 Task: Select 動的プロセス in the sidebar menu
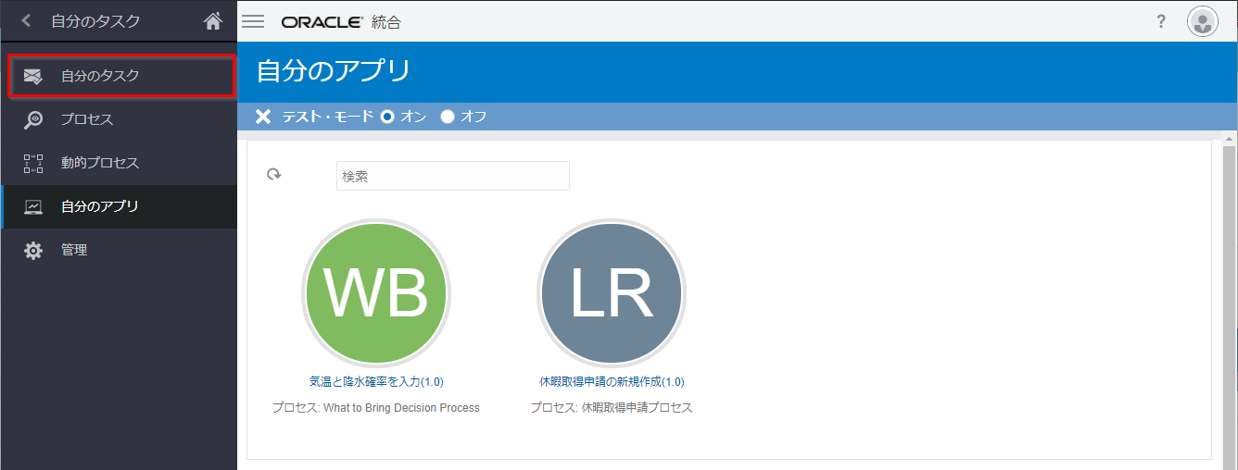point(100,163)
